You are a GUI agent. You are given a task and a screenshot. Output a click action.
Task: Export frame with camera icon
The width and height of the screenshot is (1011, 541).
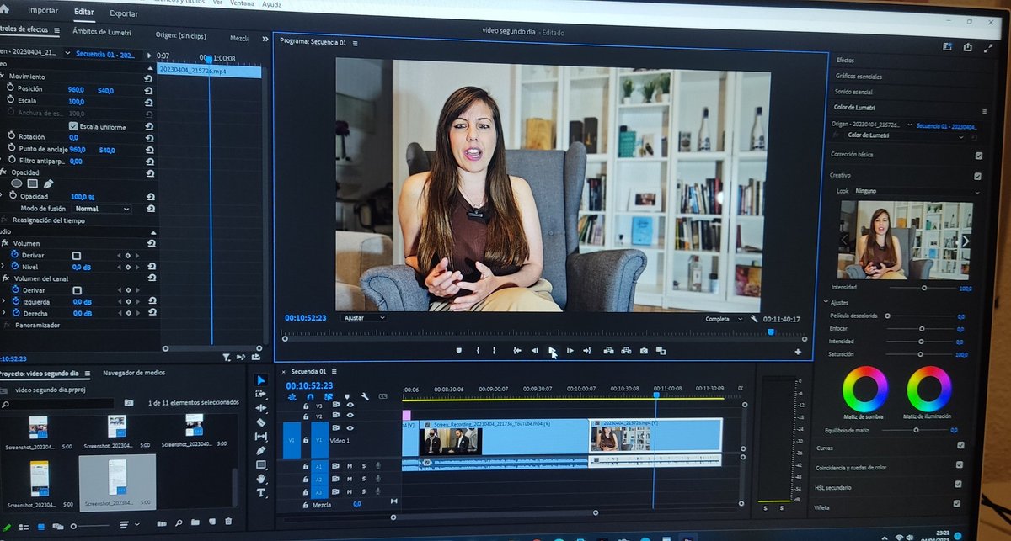(x=644, y=351)
